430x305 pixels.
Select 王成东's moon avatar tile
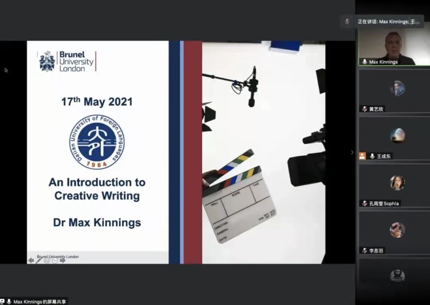click(x=397, y=135)
